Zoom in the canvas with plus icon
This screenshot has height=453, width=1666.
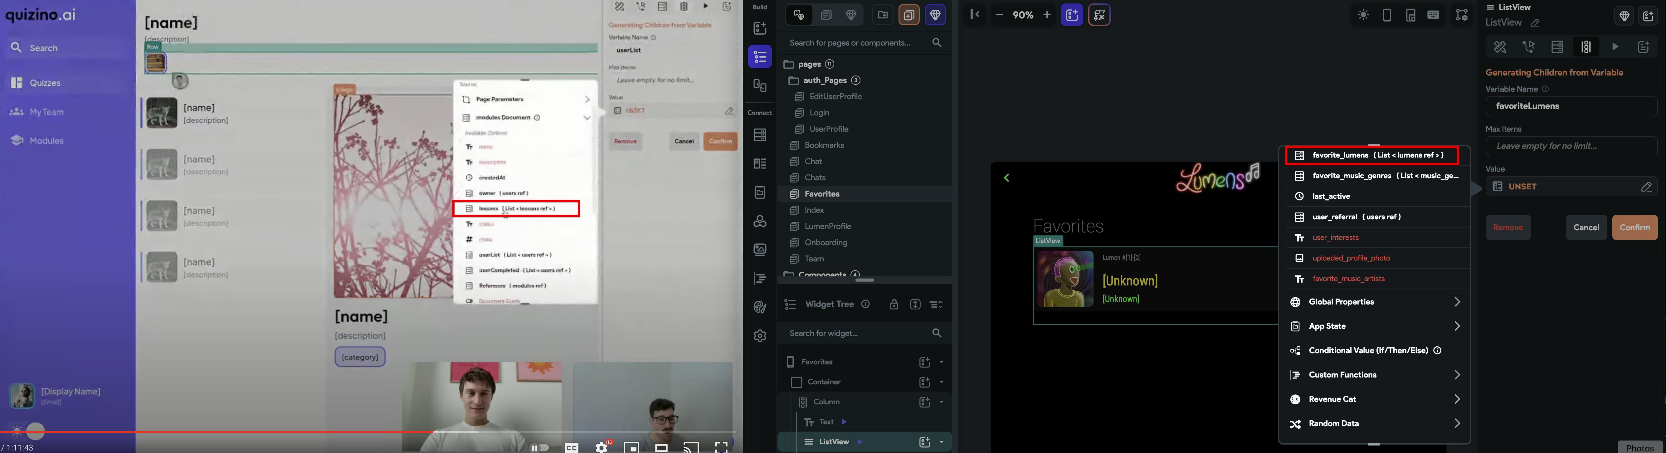tap(1047, 15)
